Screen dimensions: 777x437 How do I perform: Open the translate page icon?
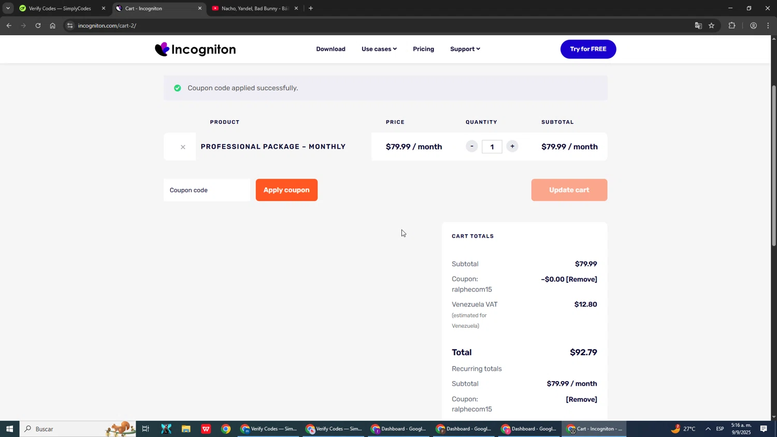click(698, 25)
